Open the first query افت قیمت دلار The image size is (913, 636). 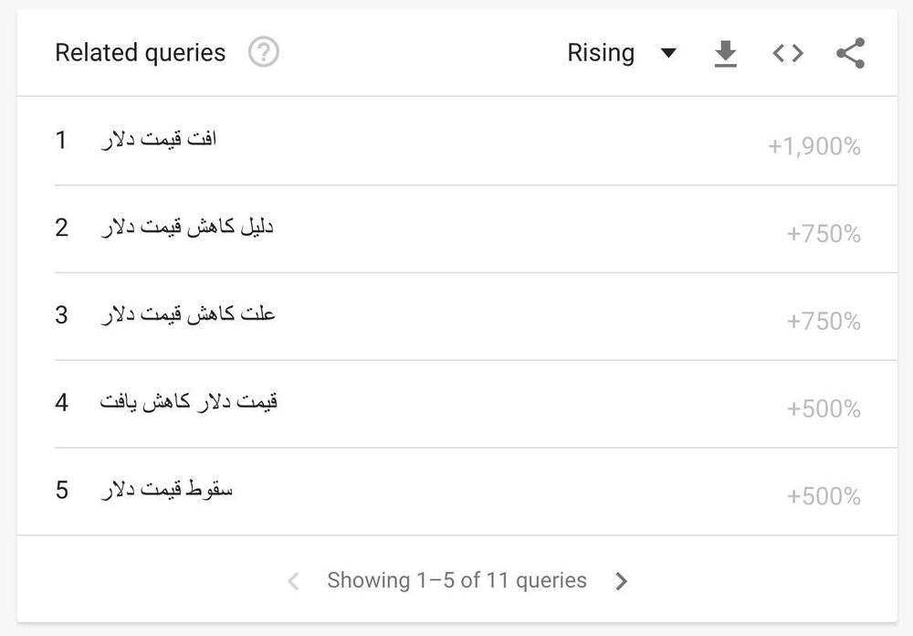coord(158,141)
